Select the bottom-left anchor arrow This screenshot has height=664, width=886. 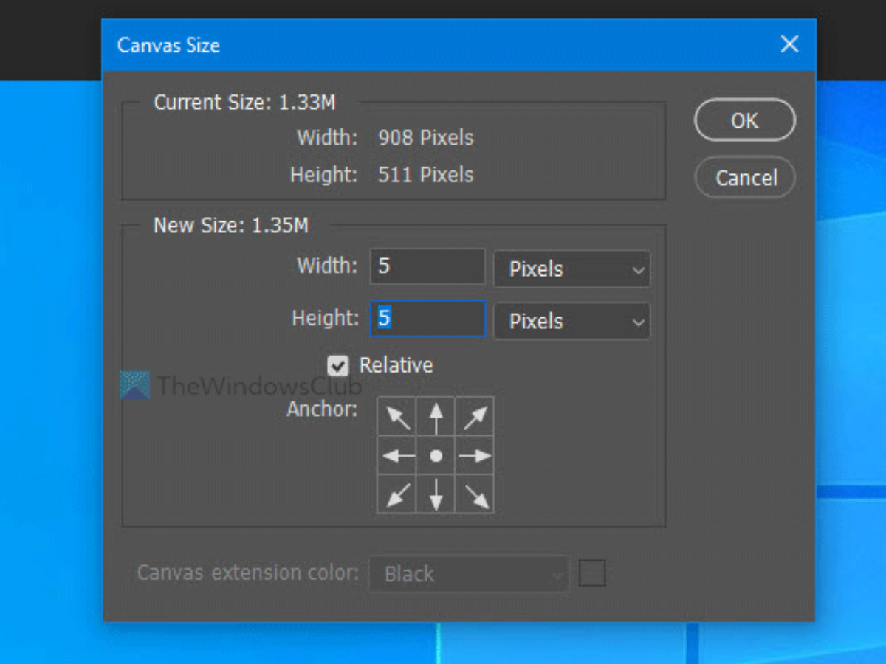tap(397, 494)
